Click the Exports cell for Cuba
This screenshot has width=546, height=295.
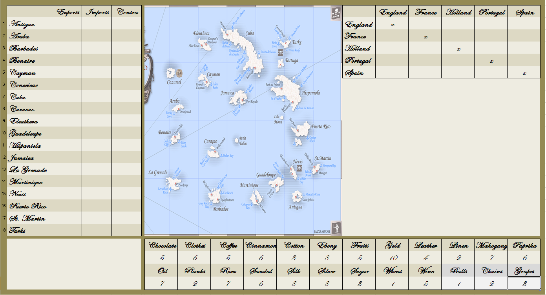[x=67, y=97]
